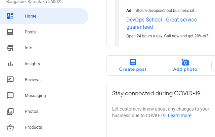Click the Products basket icon

pyautogui.click(x=10, y=127)
